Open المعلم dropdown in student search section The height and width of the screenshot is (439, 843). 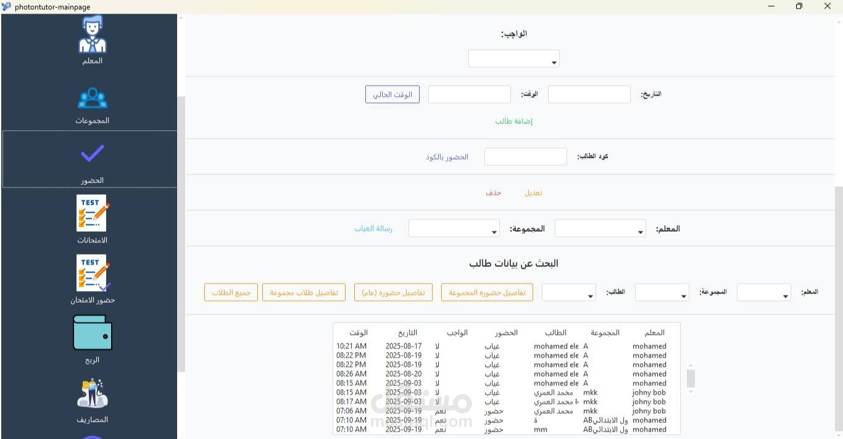pyautogui.click(x=763, y=292)
